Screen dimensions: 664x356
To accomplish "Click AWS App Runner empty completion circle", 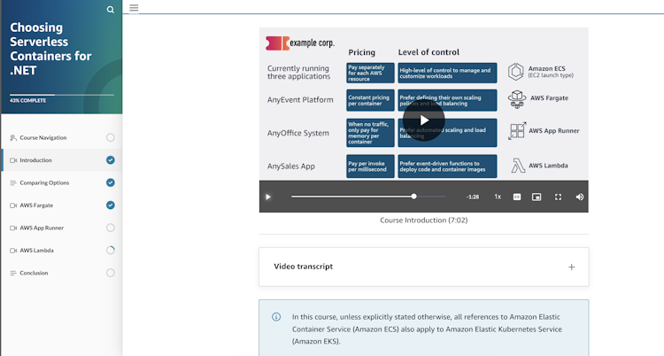I will [x=111, y=228].
